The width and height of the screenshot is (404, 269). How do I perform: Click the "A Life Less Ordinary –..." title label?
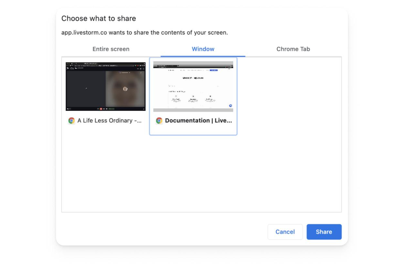coord(109,121)
